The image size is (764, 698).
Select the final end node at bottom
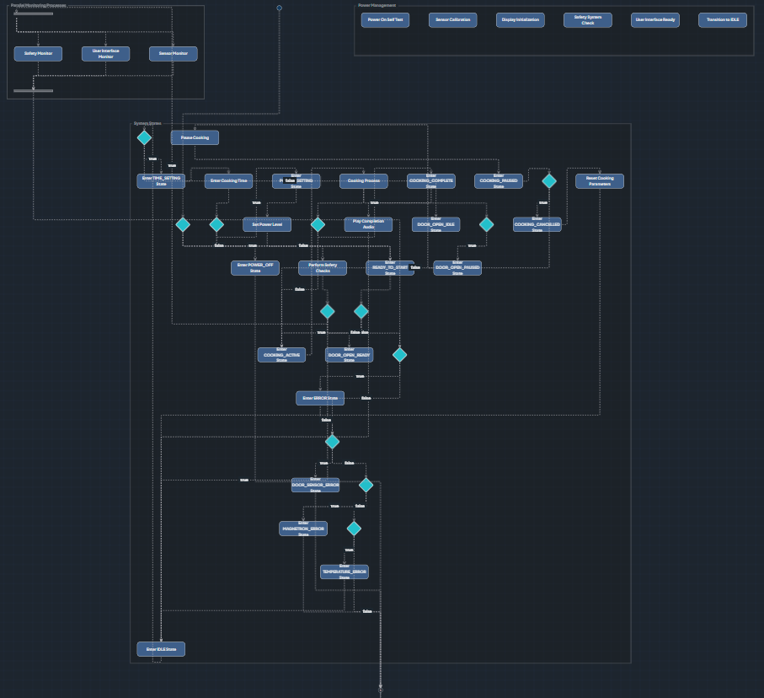381,690
